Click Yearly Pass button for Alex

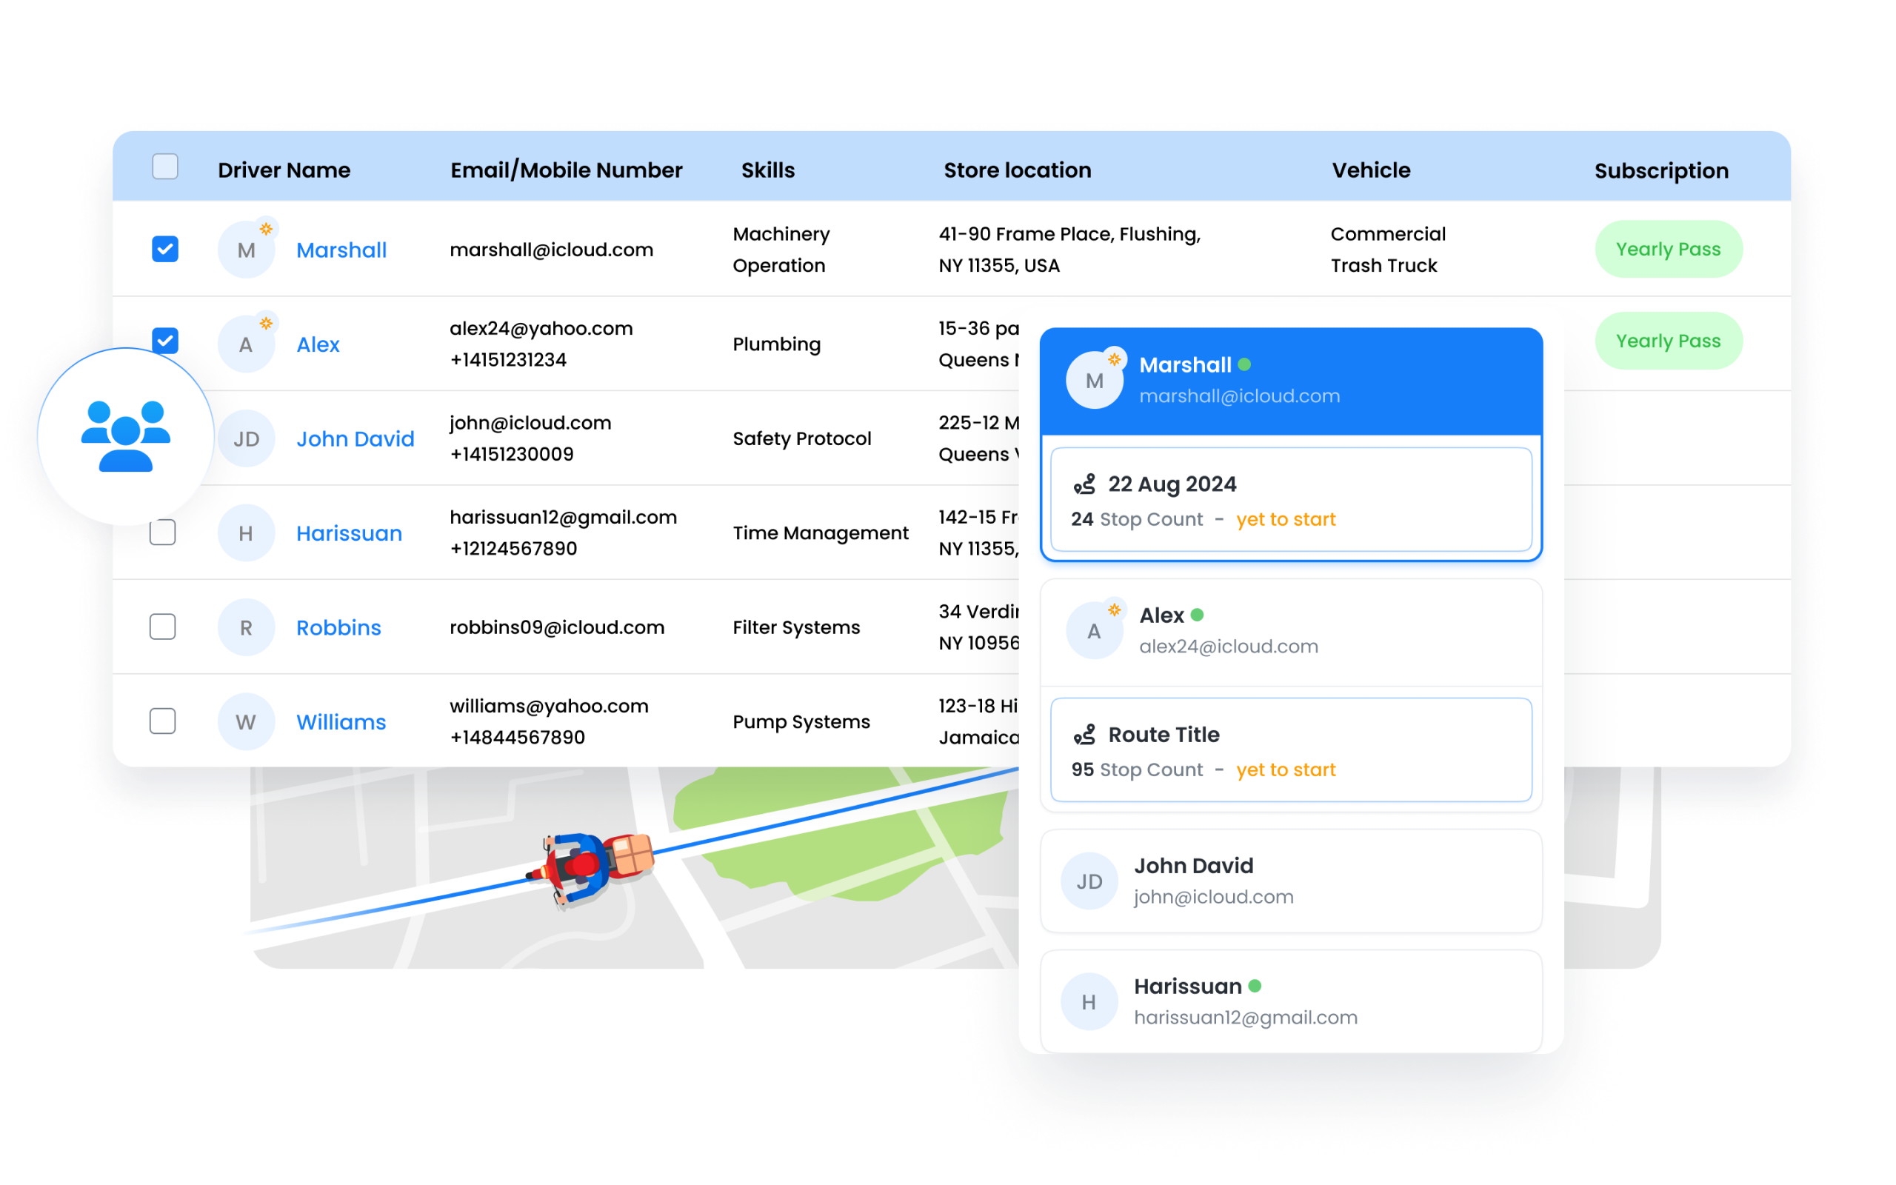[1669, 341]
